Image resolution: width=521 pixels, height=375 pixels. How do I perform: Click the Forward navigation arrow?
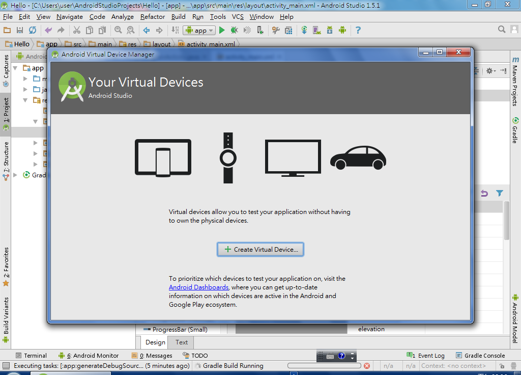pos(159,30)
